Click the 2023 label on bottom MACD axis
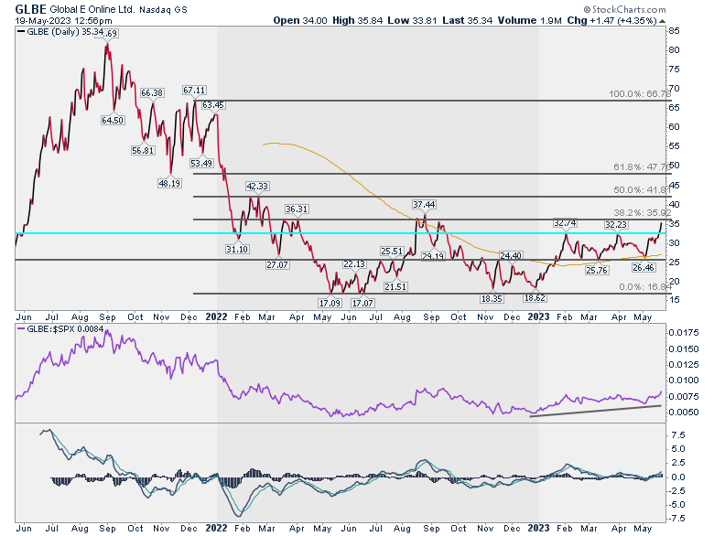Image resolution: width=714 pixels, height=536 pixels. (x=538, y=529)
